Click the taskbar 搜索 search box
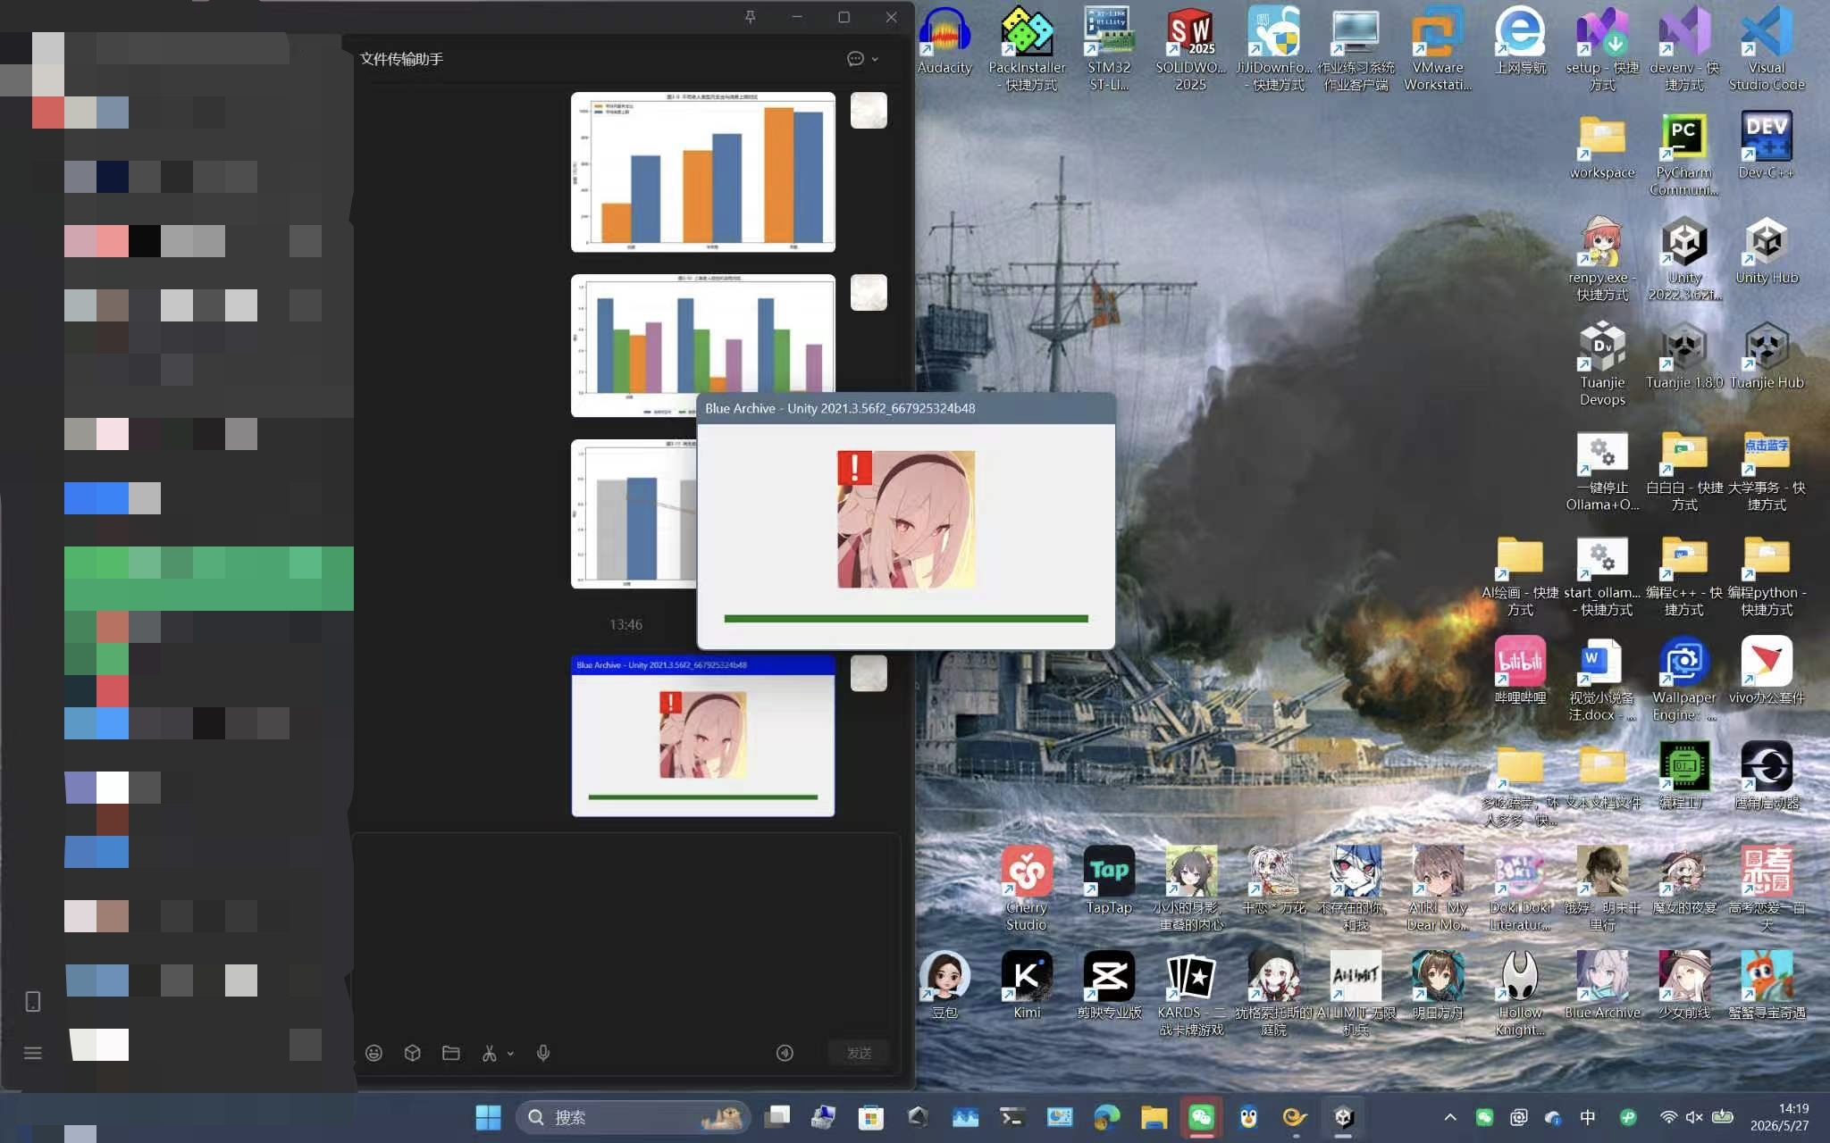This screenshot has height=1143, width=1830. tap(633, 1117)
